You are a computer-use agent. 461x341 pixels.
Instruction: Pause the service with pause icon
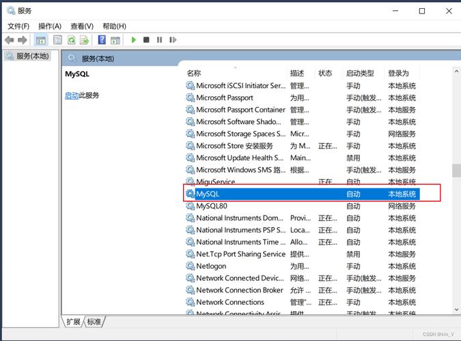click(x=159, y=40)
